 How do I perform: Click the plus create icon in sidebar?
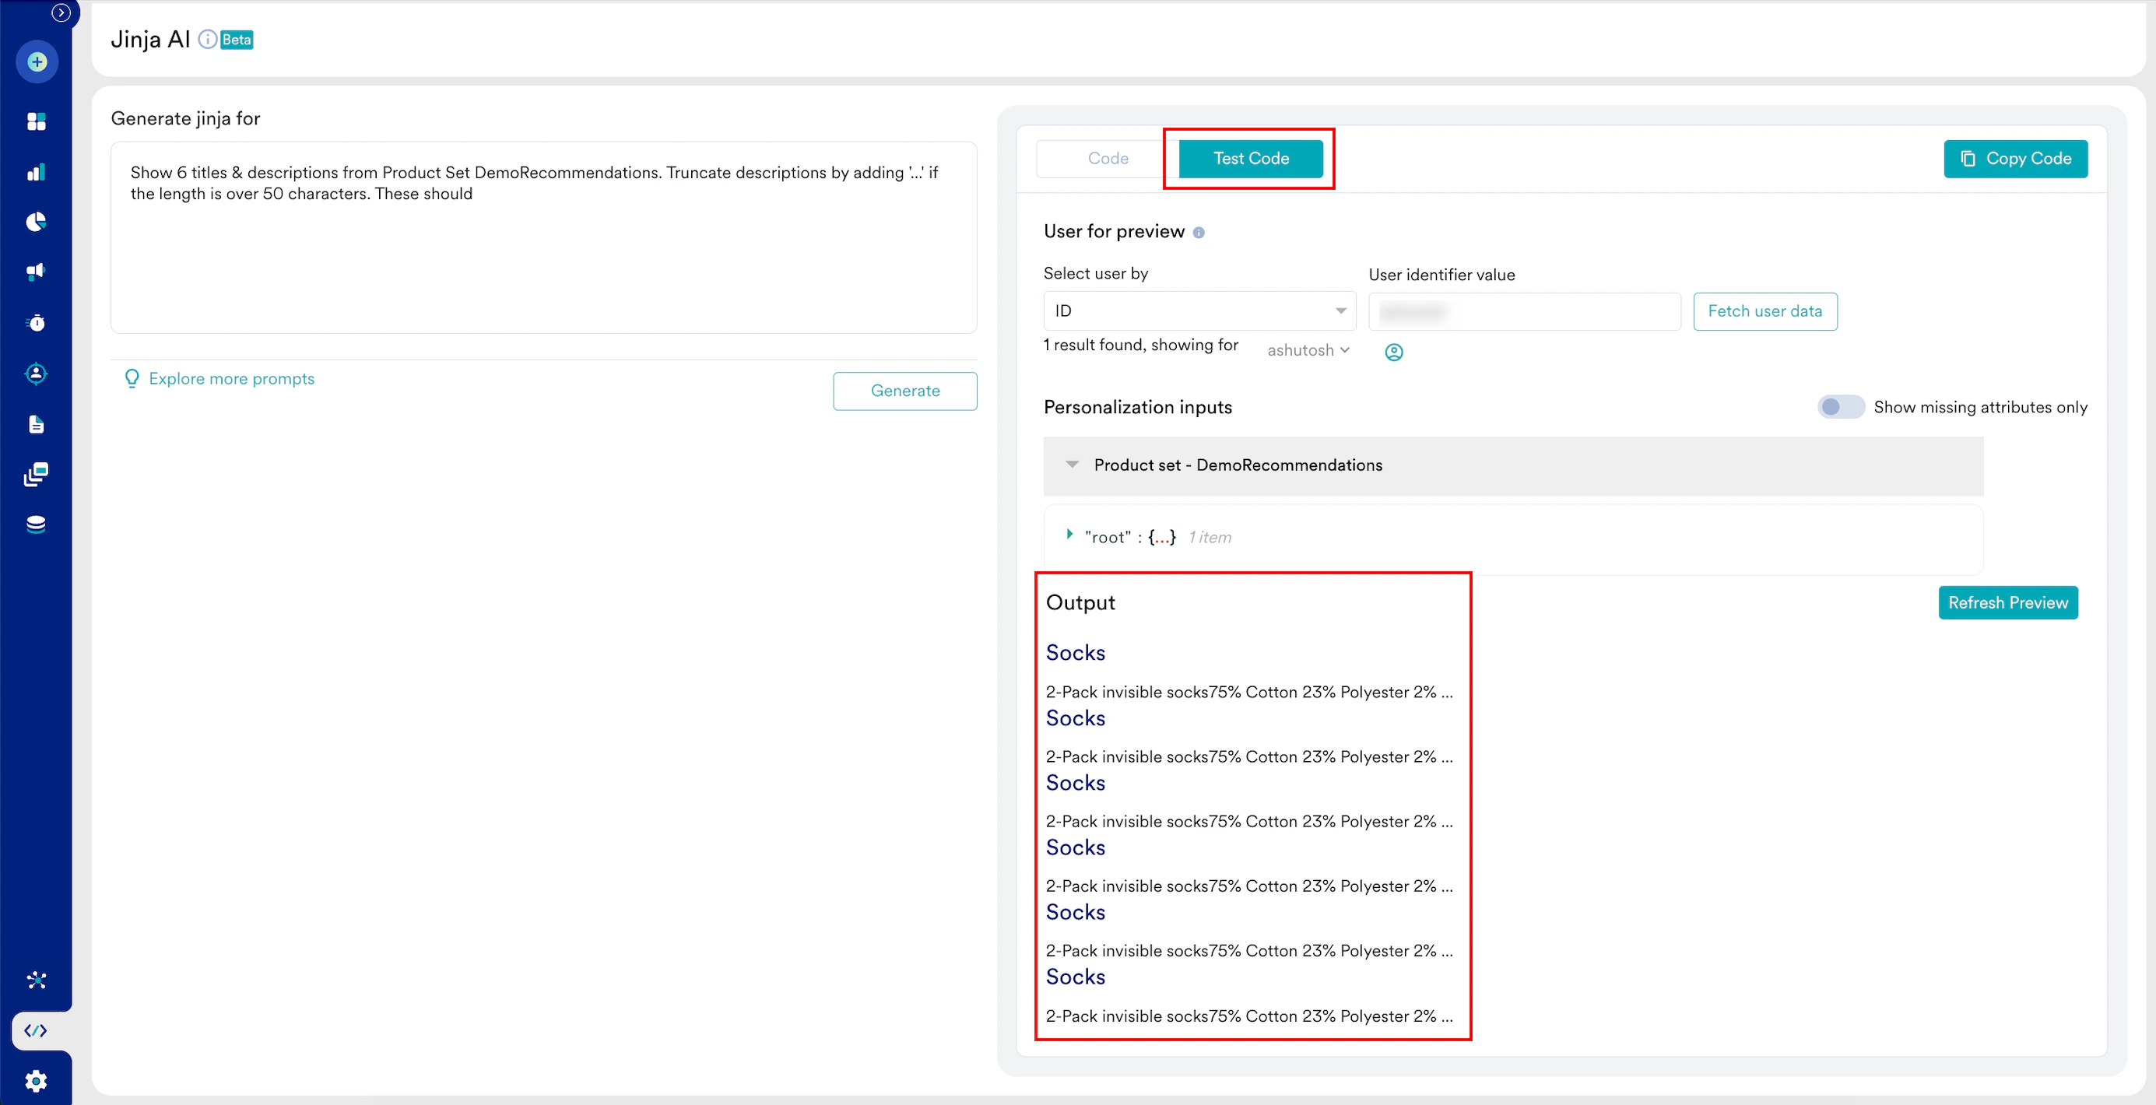coord(37,62)
